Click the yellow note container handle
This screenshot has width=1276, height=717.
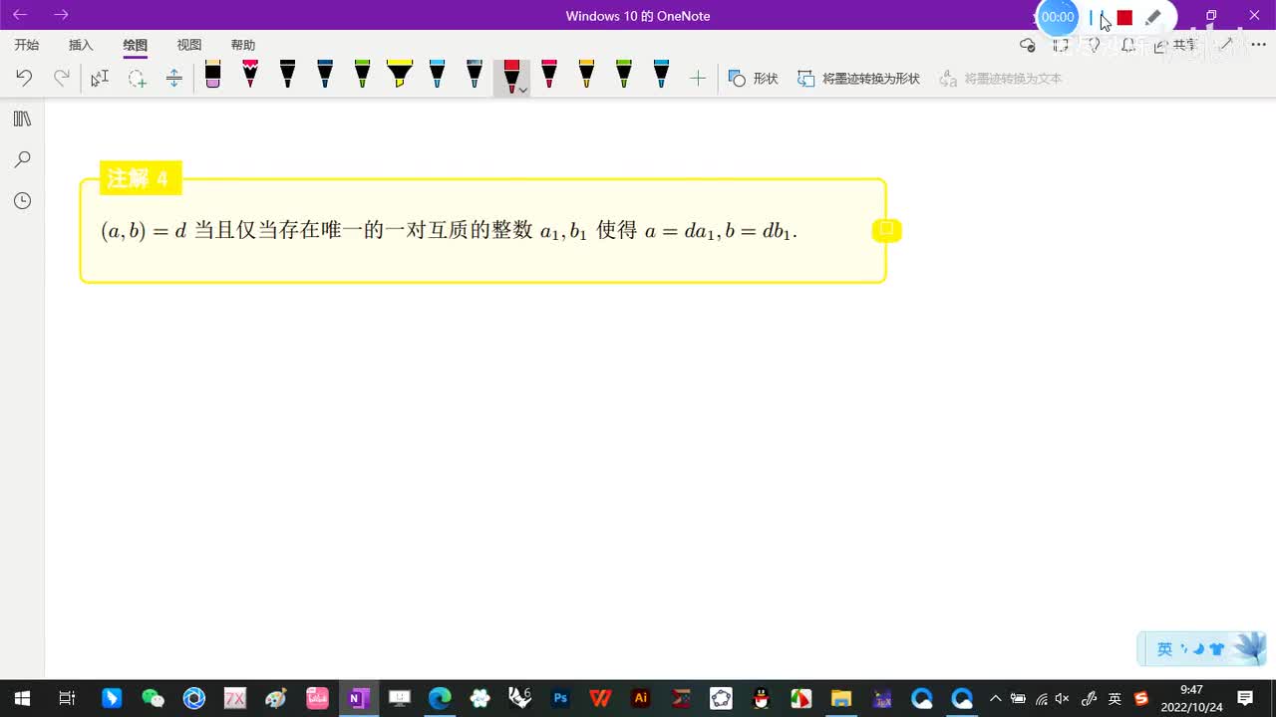coord(886,230)
